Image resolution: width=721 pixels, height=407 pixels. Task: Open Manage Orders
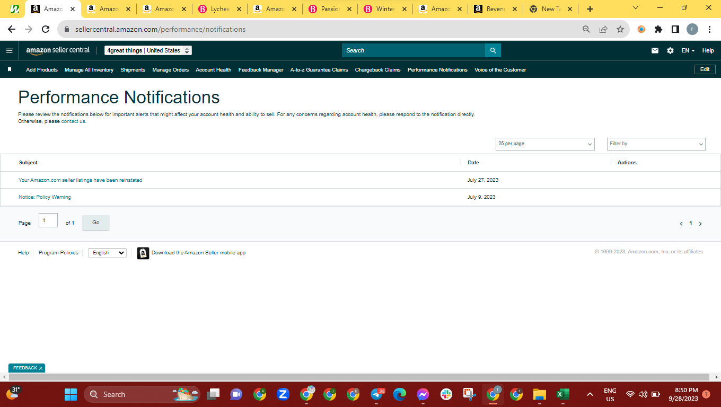click(171, 69)
